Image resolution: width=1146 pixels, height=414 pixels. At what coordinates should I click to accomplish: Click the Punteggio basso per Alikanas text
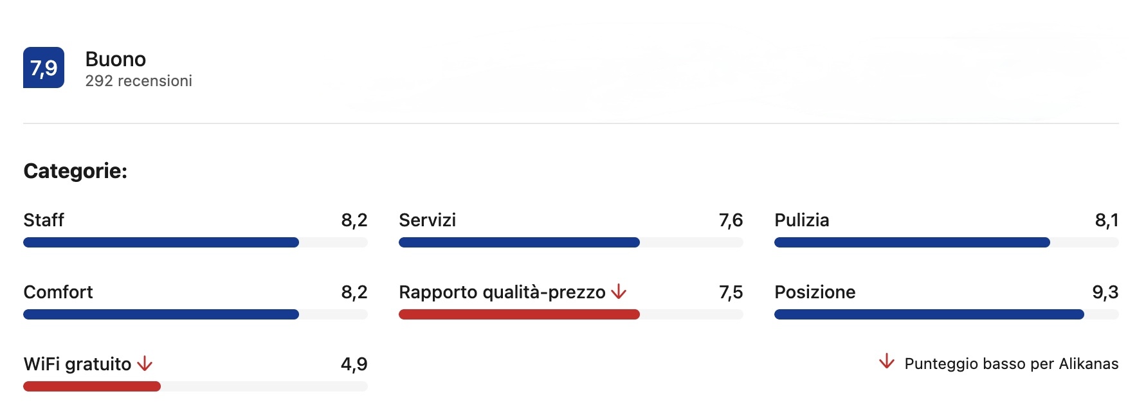click(1011, 364)
